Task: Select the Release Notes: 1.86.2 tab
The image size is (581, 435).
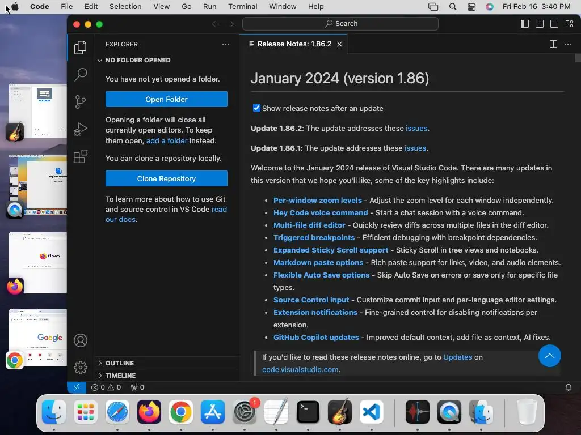Action: (293, 44)
